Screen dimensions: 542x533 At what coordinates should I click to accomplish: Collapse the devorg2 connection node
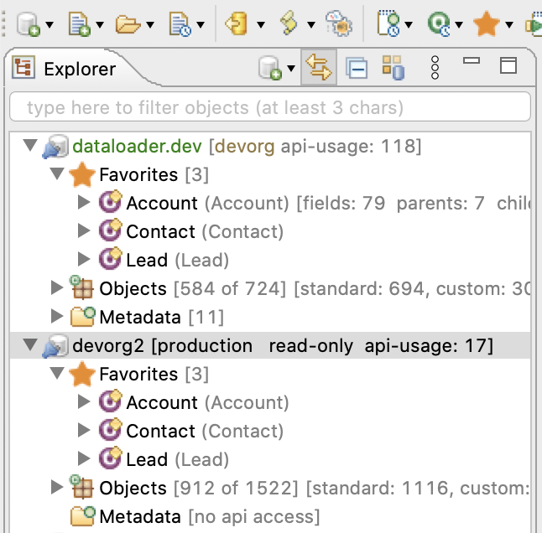click(30, 344)
